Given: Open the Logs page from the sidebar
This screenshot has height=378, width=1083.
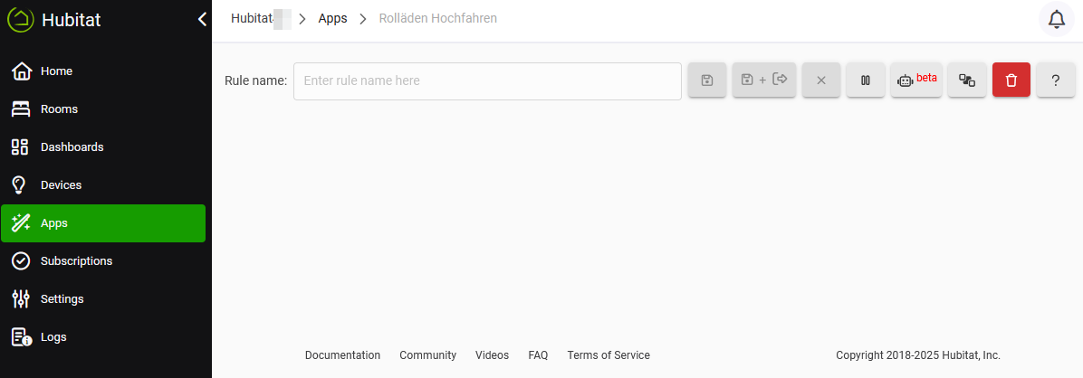Looking at the screenshot, I should point(53,337).
